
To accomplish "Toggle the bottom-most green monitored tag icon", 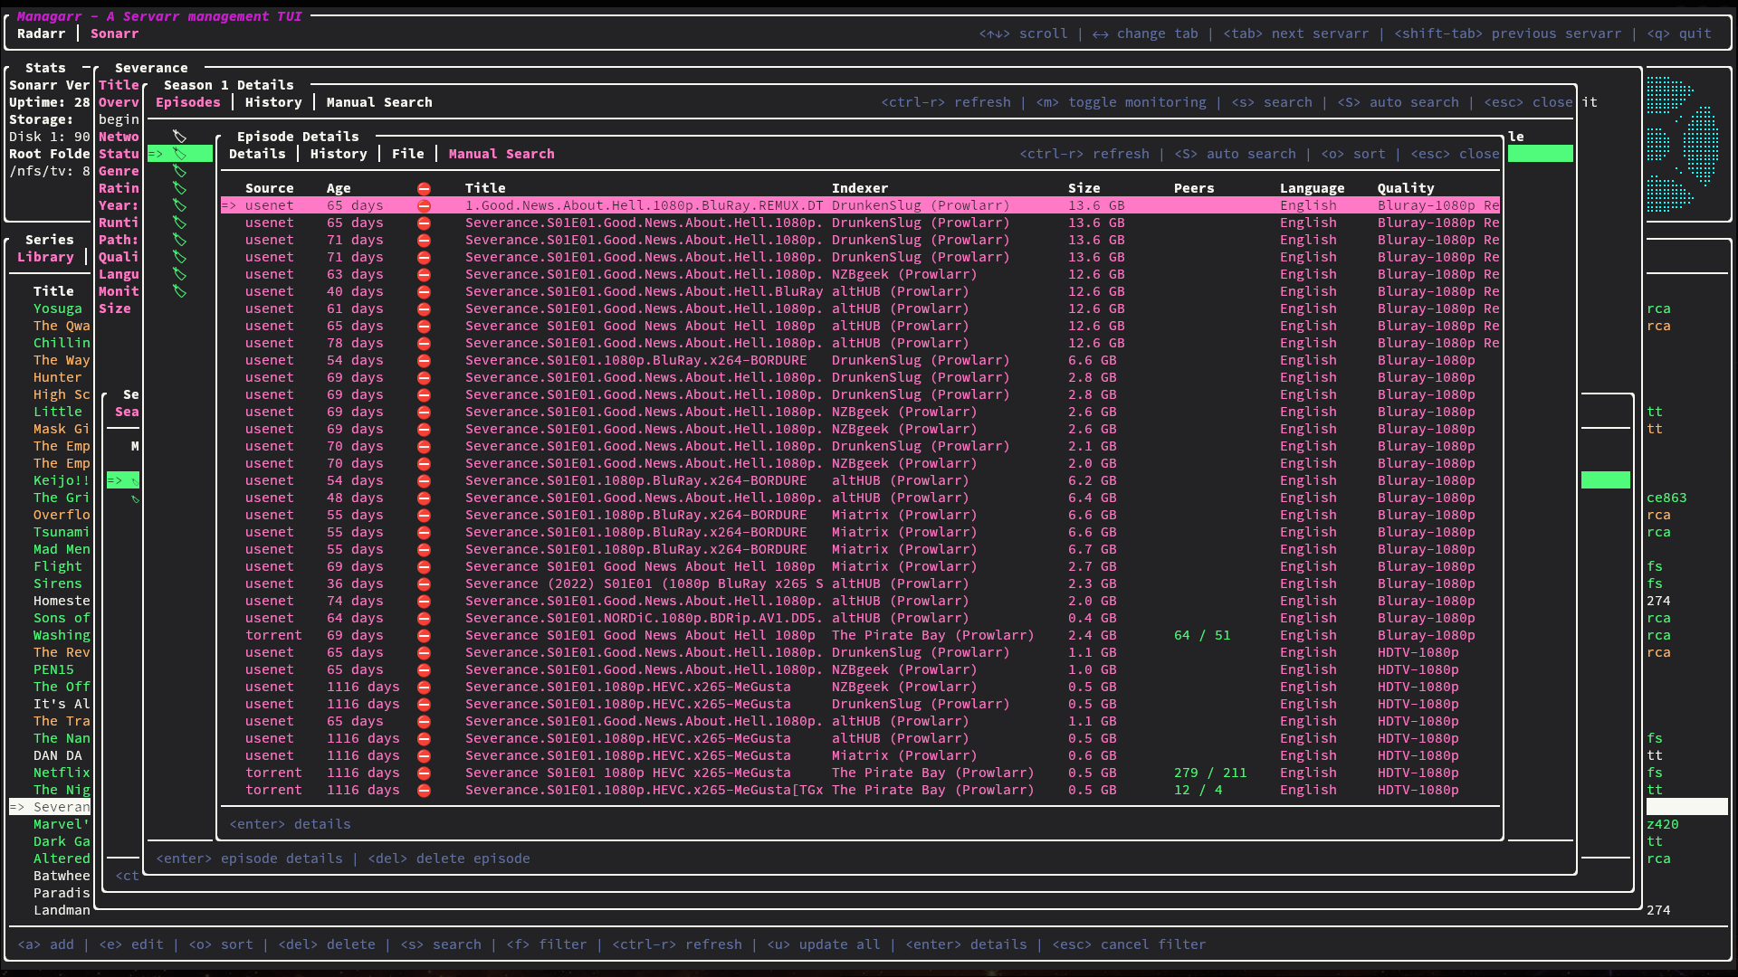I will point(179,291).
